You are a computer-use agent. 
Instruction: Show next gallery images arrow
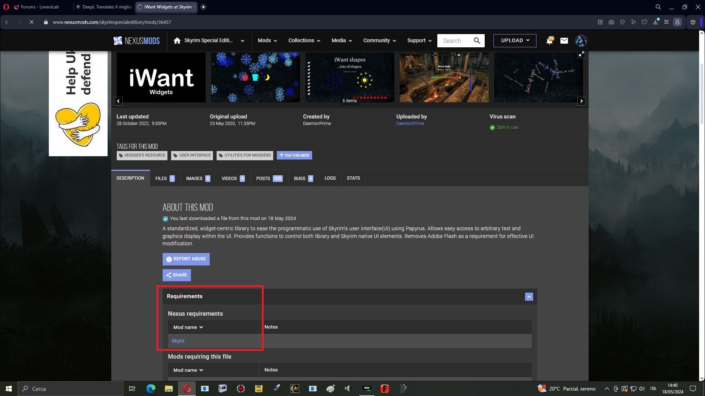click(x=581, y=101)
